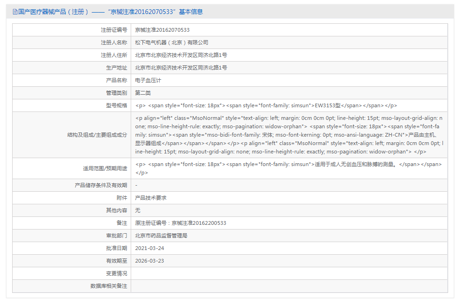The width and height of the screenshot is (457, 299).
Task: Click the document icon in the header
Action: tap(15, 12)
